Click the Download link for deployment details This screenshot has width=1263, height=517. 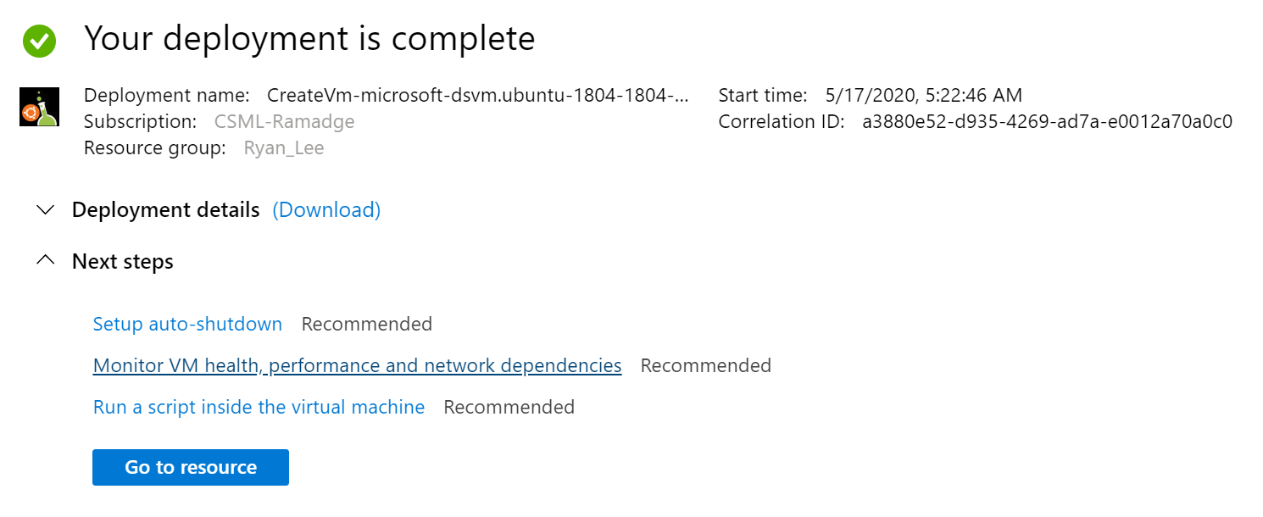tap(326, 210)
